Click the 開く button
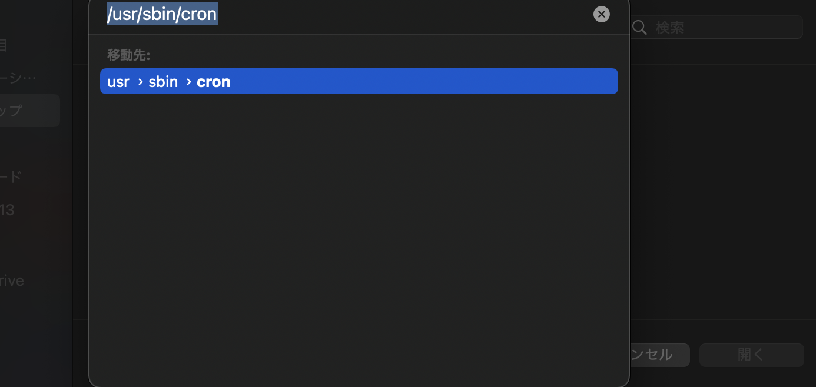Image resolution: width=816 pixels, height=387 pixels. click(x=751, y=355)
